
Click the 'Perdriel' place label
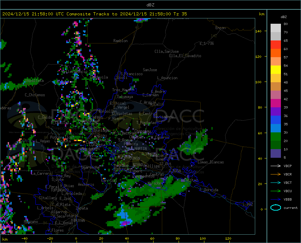tap(89, 149)
